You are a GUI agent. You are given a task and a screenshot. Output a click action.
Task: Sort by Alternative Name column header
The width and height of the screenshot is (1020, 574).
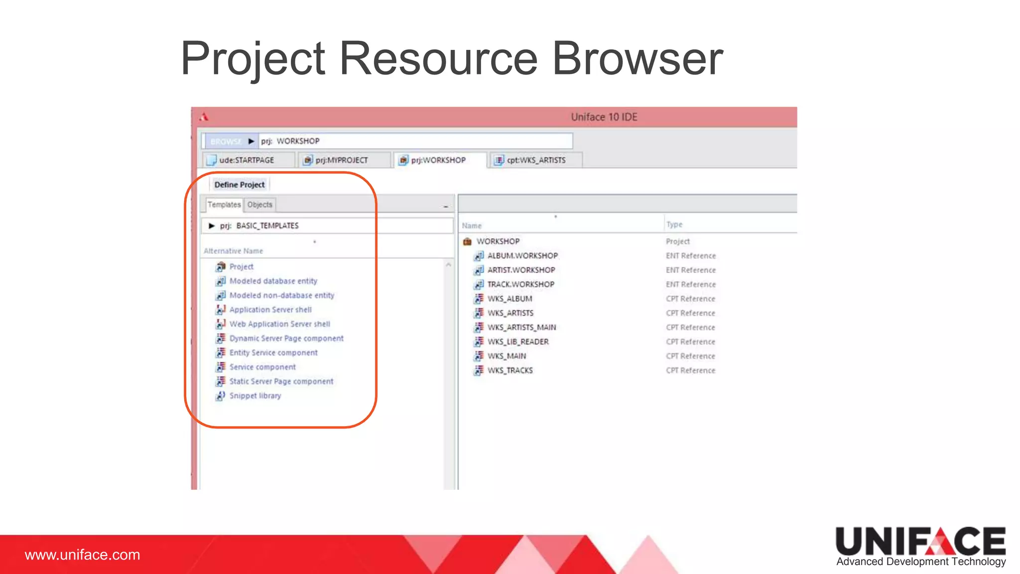coord(233,251)
